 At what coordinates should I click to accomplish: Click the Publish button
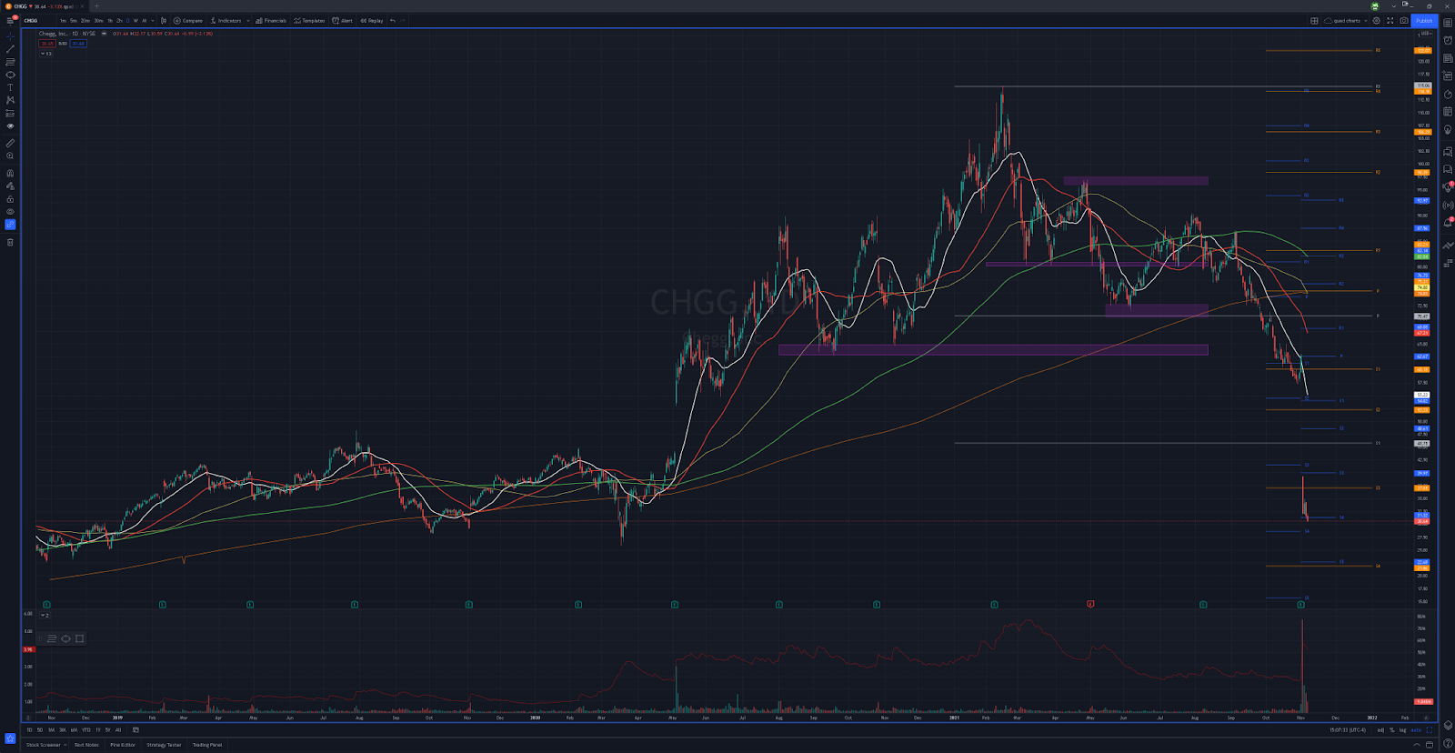(1423, 20)
